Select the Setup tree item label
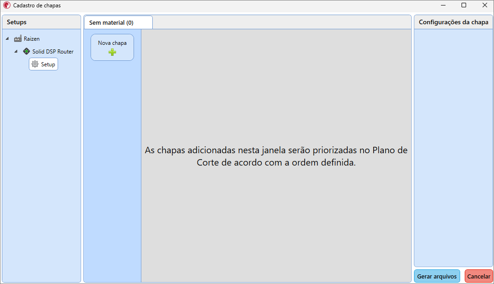Image resolution: width=494 pixels, height=284 pixels. click(48, 64)
